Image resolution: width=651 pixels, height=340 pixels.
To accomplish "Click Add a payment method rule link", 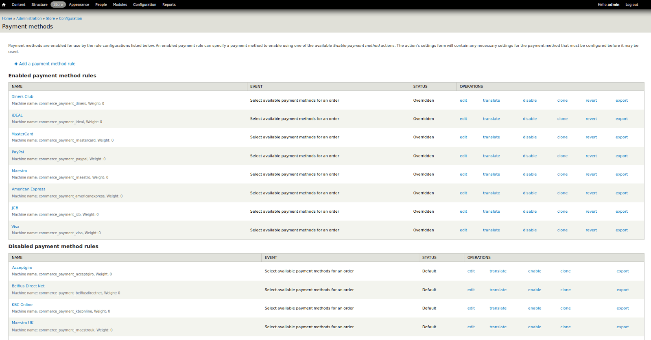I will [x=47, y=64].
